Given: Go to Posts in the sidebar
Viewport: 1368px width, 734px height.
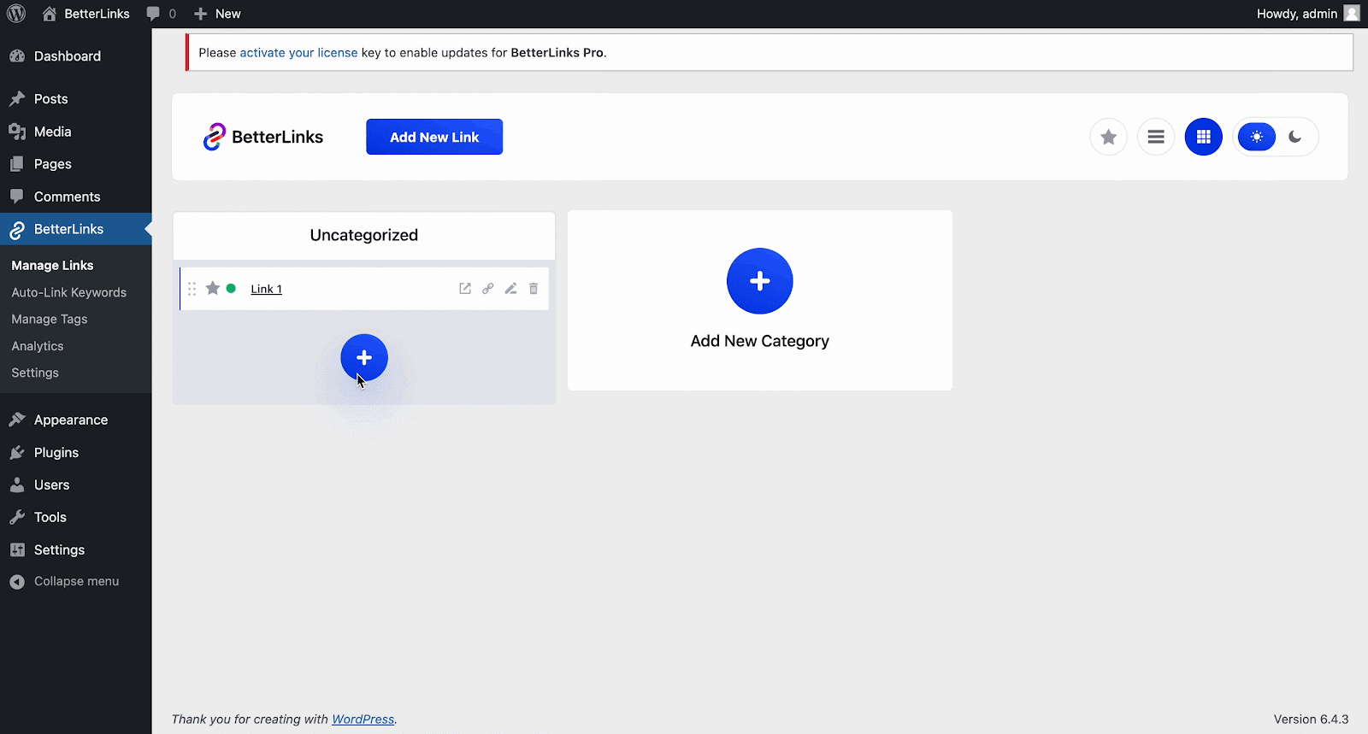Looking at the screenshot, I should 76,99.
